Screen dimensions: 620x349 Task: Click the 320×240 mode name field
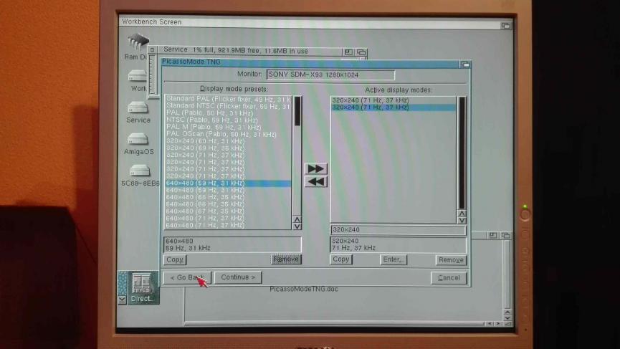(x=398, y=230)
